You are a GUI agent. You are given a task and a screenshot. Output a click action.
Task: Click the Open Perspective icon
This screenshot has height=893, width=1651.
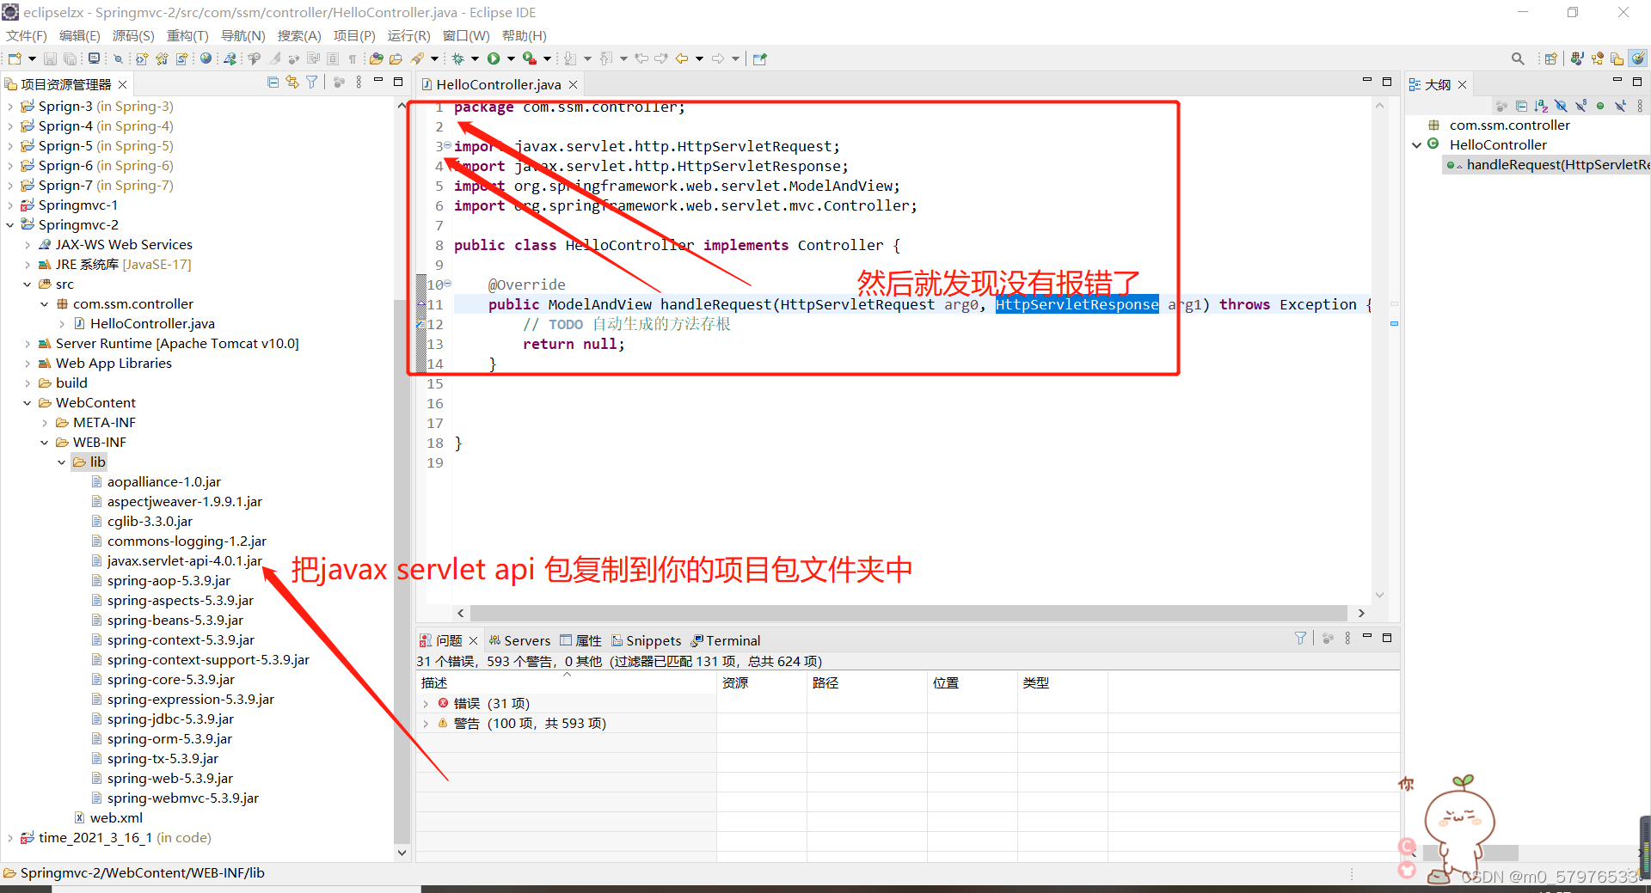pyautogui.click(x=1551, y=58)
